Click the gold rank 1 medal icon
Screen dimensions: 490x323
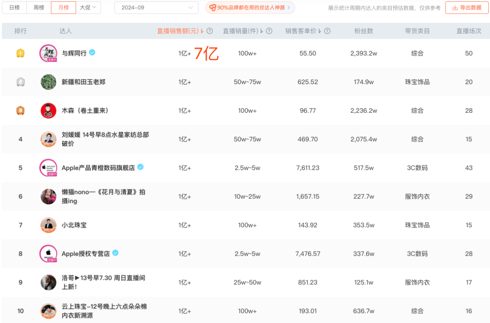tap(20, 53)
